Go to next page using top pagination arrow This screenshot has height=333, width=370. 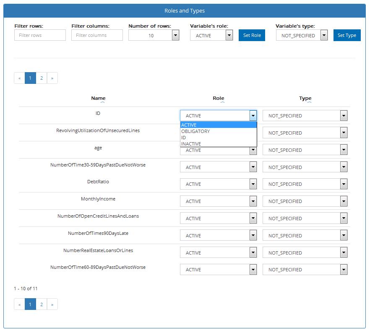click(52, 78)
